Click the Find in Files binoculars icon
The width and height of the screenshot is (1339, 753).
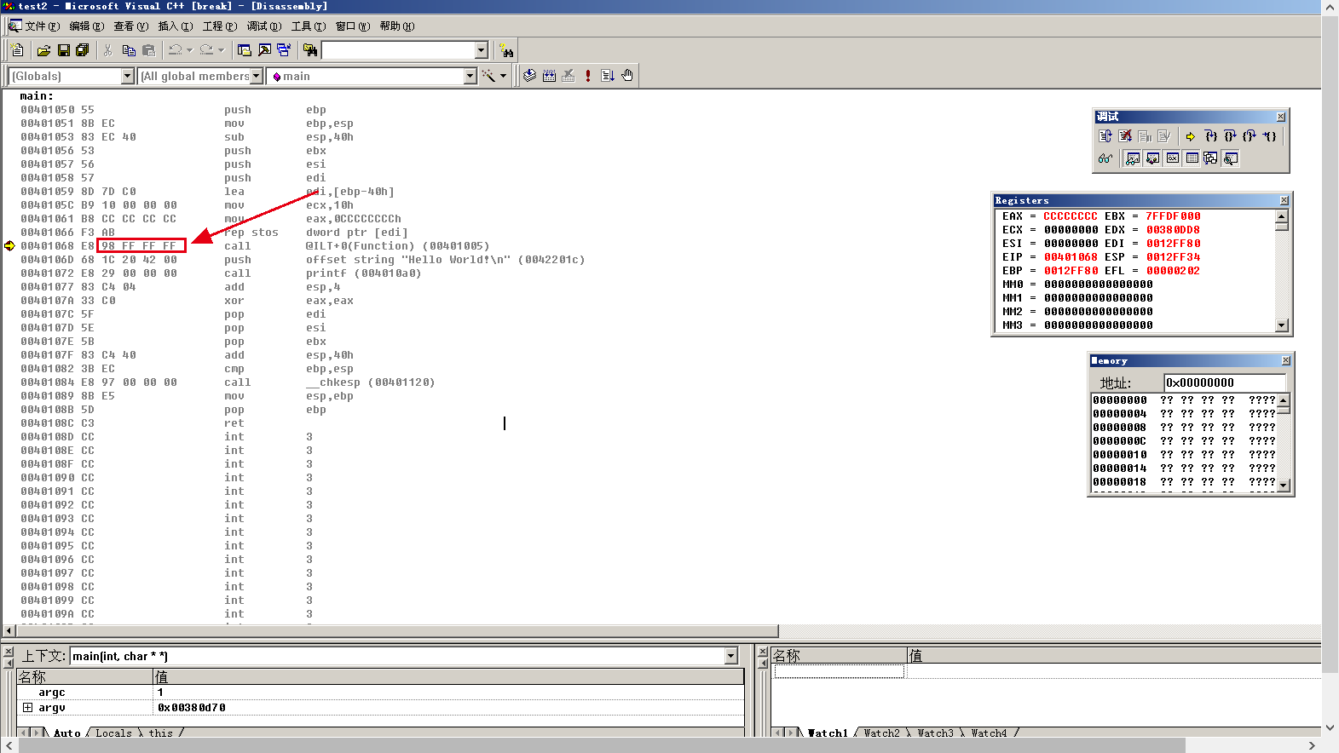point(310,50)
